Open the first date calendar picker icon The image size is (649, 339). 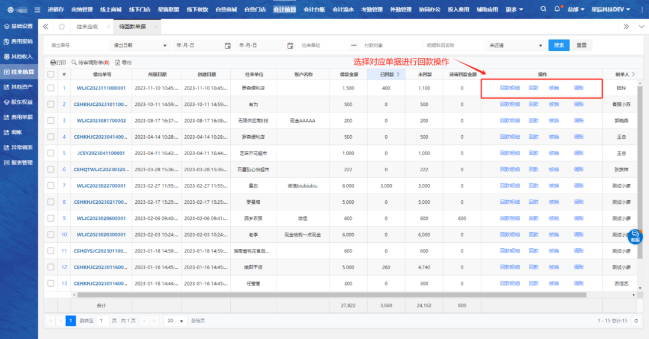coord(228,45)
